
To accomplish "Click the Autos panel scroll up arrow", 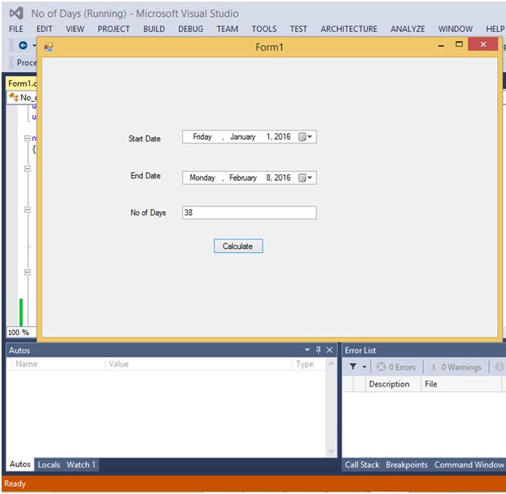I will pos(331,364).
